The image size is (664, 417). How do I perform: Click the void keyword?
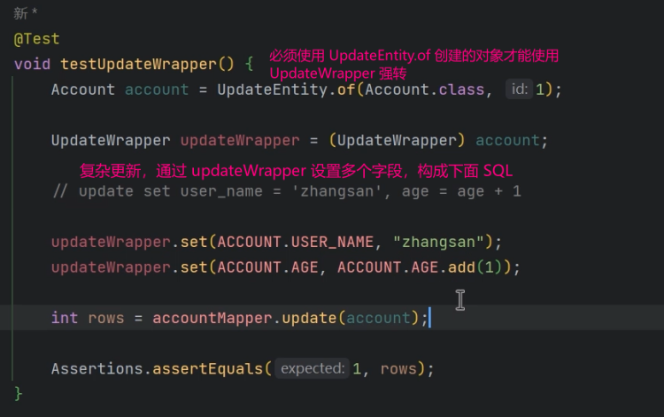[32, 65]
